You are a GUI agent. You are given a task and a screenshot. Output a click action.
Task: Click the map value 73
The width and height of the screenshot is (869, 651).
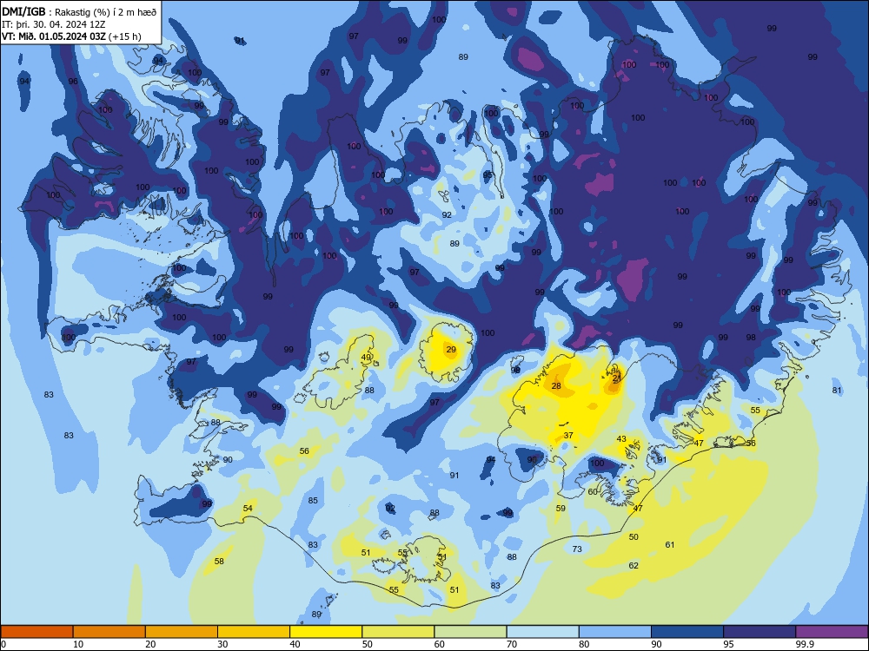pos(578,549)
